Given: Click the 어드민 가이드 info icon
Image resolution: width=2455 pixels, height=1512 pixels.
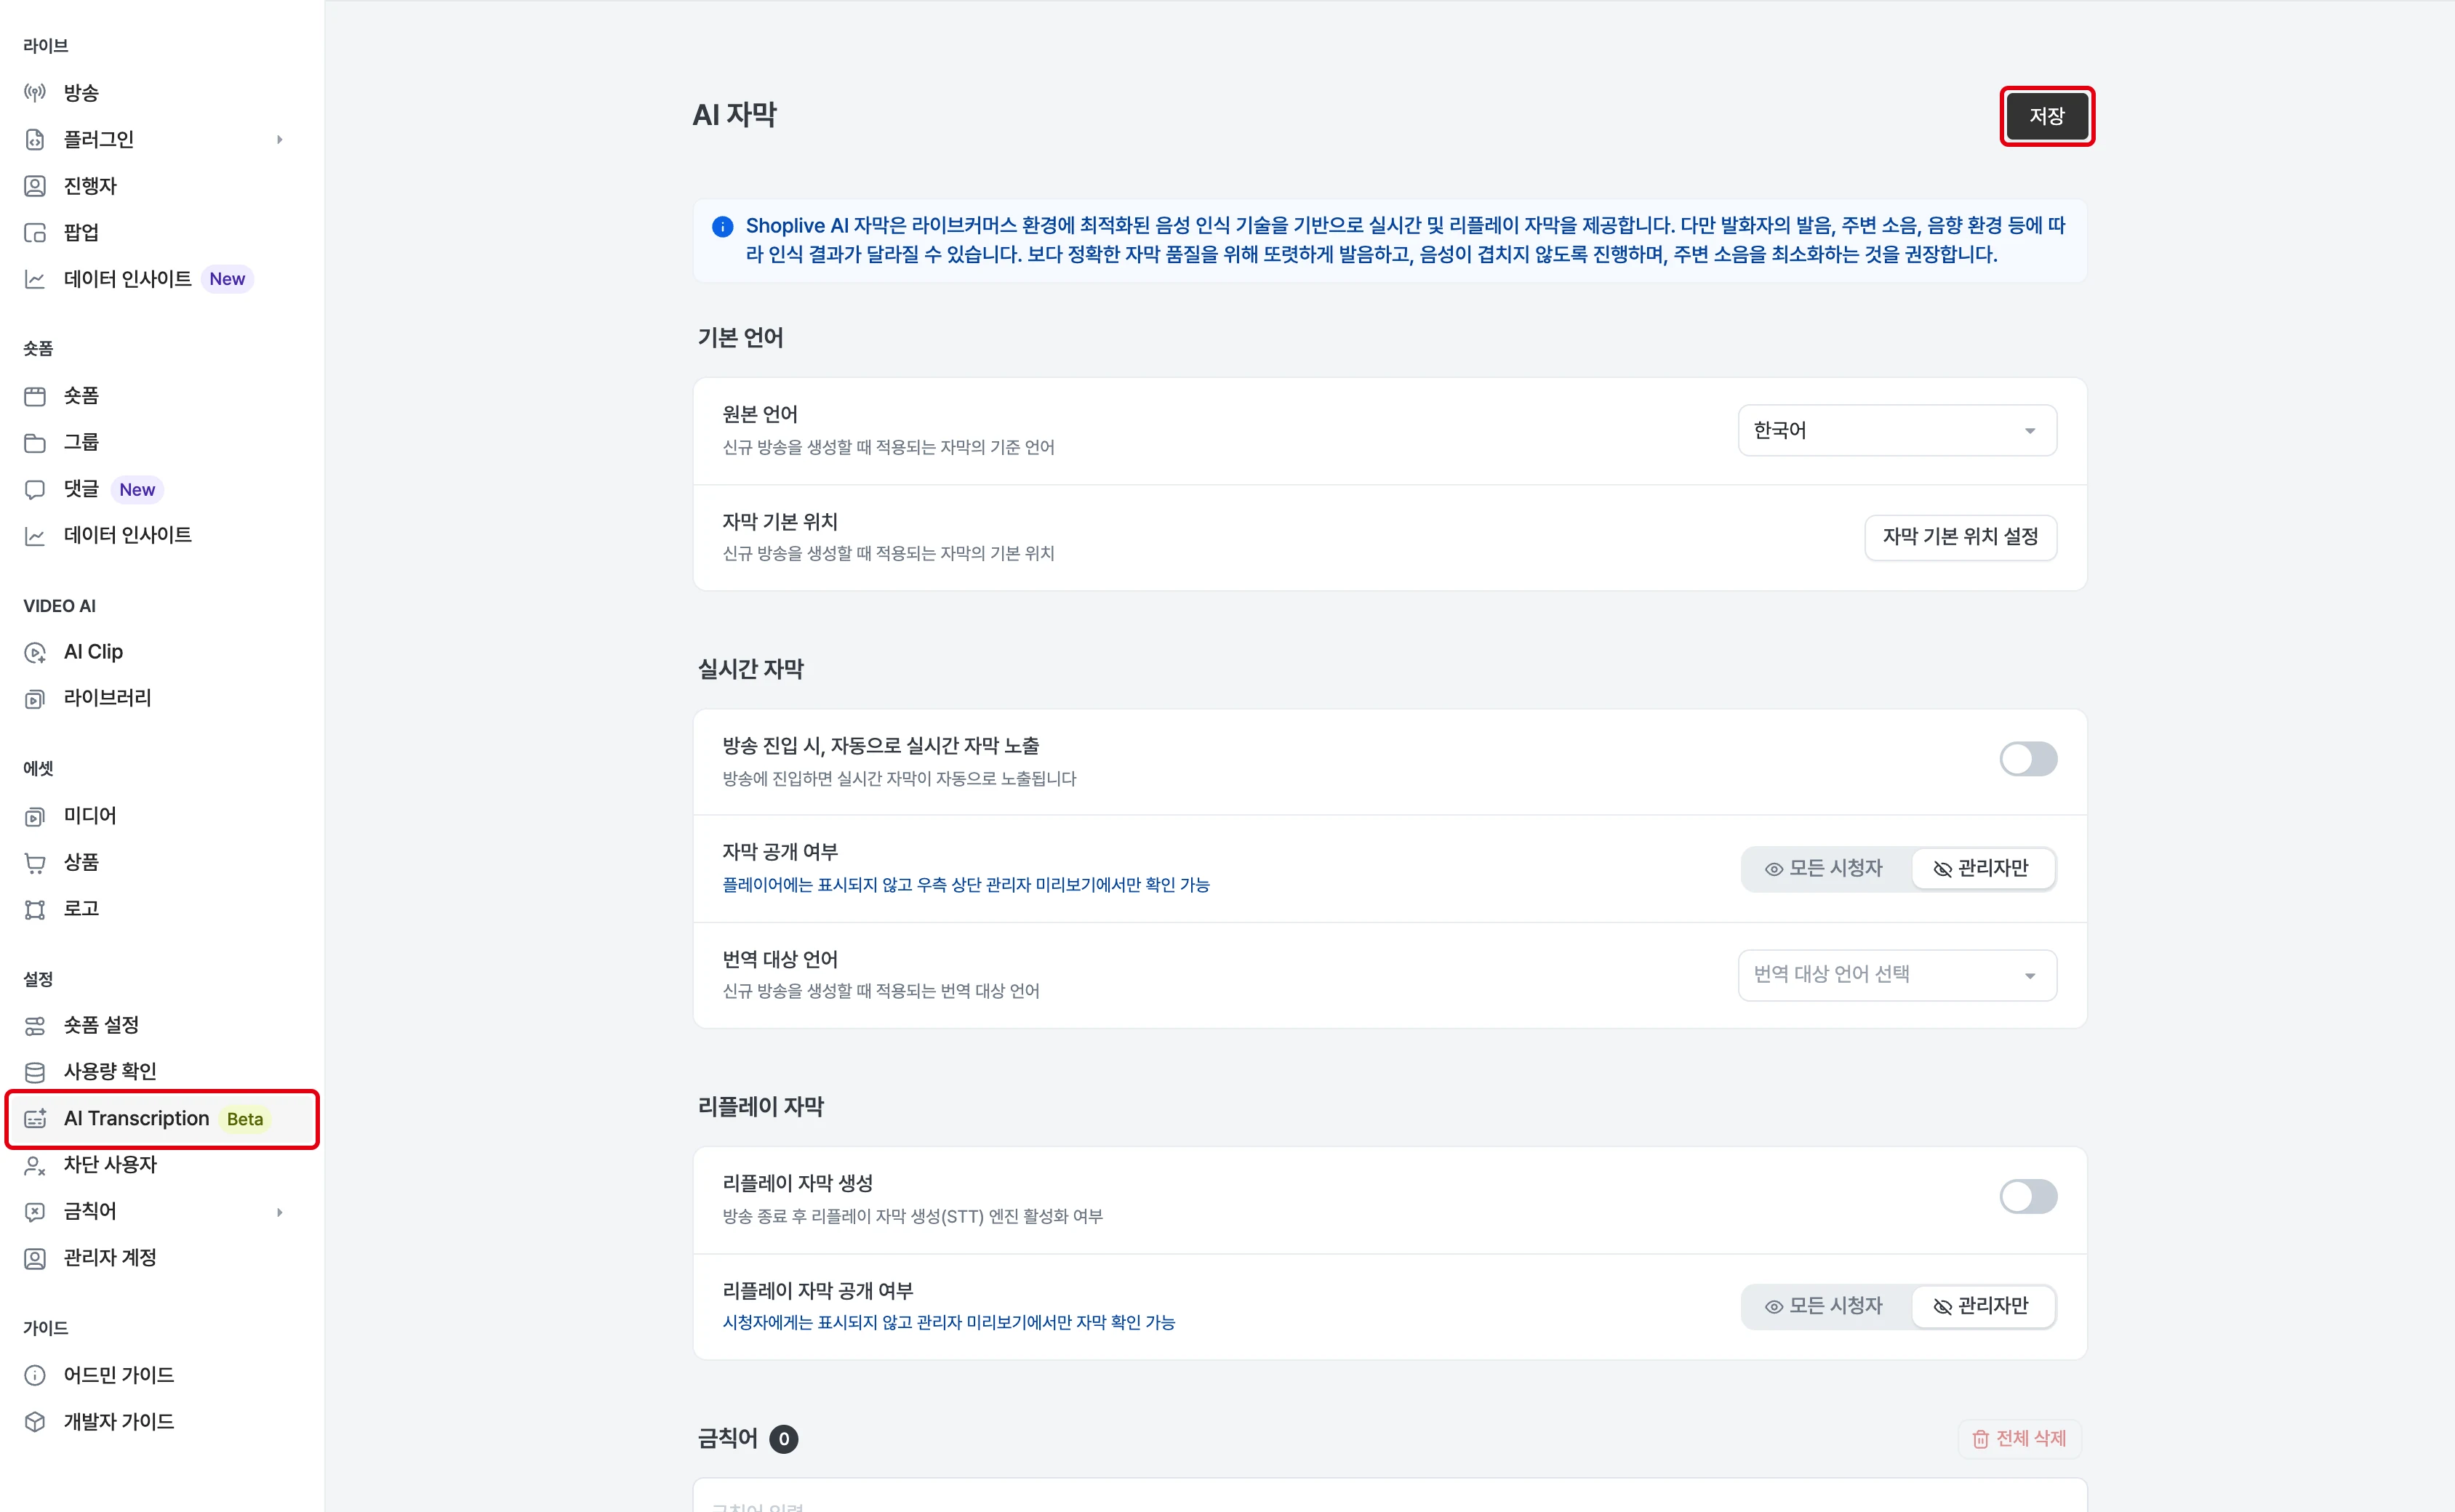Looking at the screenshot, I should (35, 1375).
